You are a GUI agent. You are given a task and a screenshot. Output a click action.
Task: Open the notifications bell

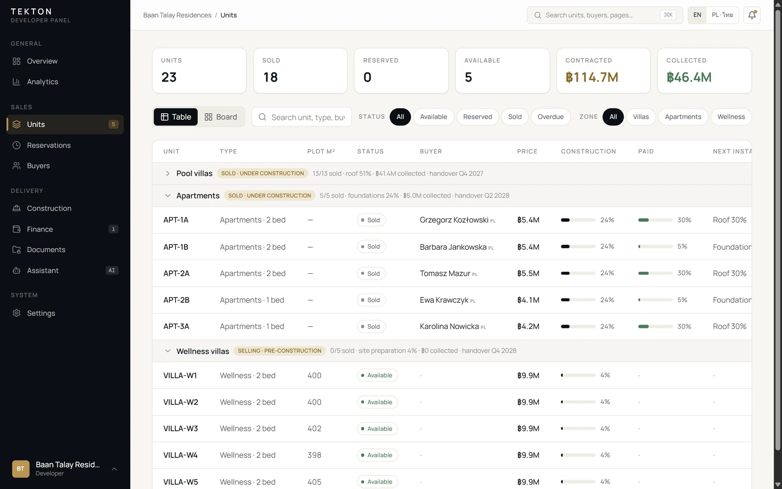pos(752,15)
